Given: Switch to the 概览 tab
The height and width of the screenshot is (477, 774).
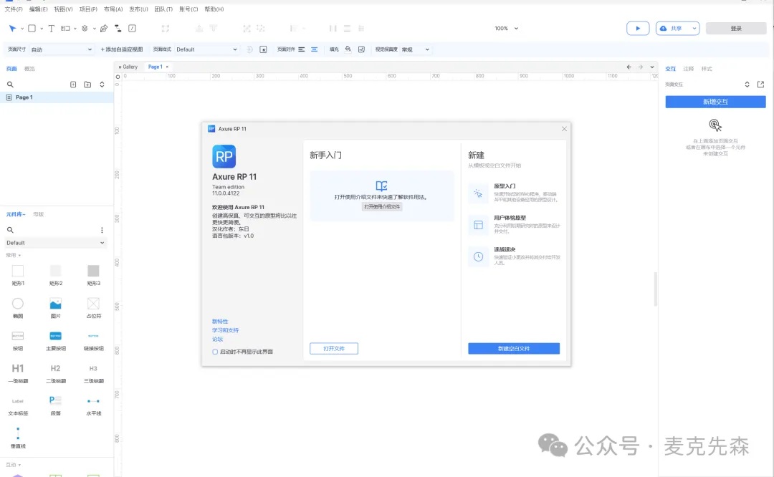Looking at the screenshot, I should (29, 69).
